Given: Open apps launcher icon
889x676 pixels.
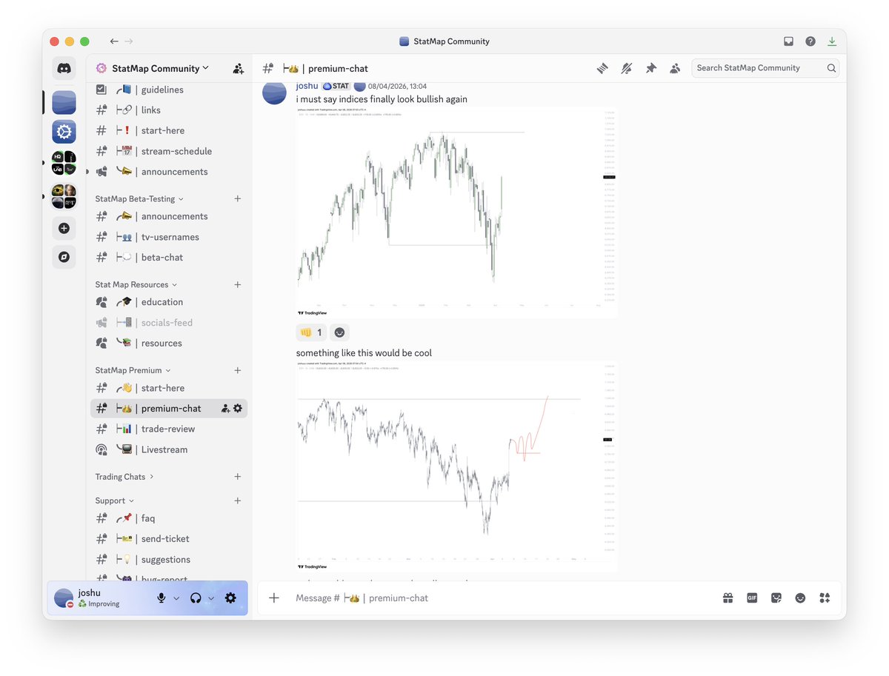Looking at the screenshot, I should coord(825,598).
